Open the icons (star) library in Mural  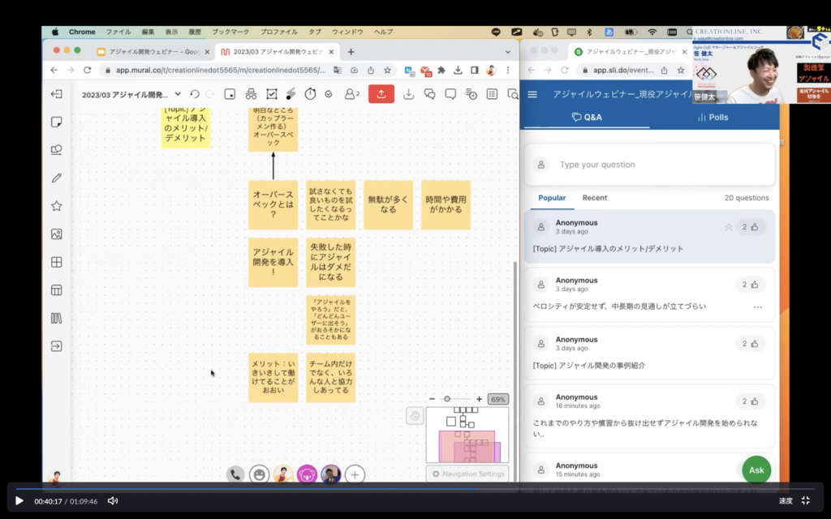(56, 206)
